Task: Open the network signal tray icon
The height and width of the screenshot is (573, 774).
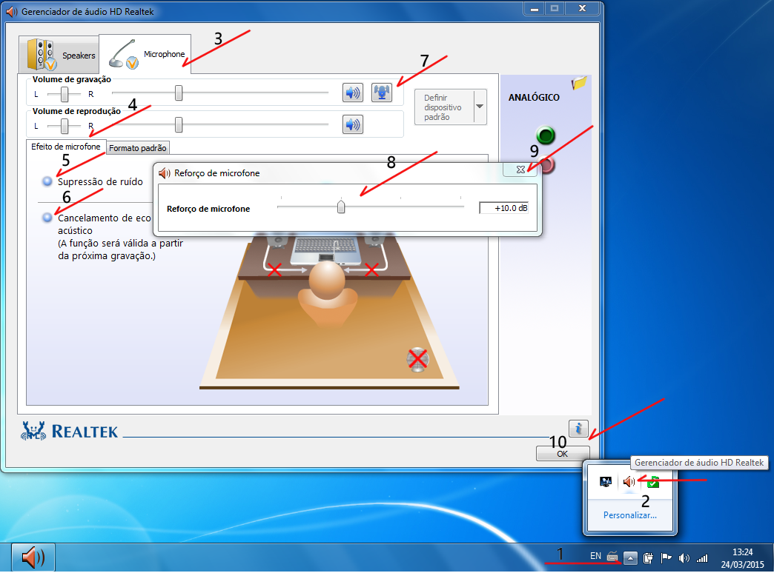Action: click(x=702, y=558)
